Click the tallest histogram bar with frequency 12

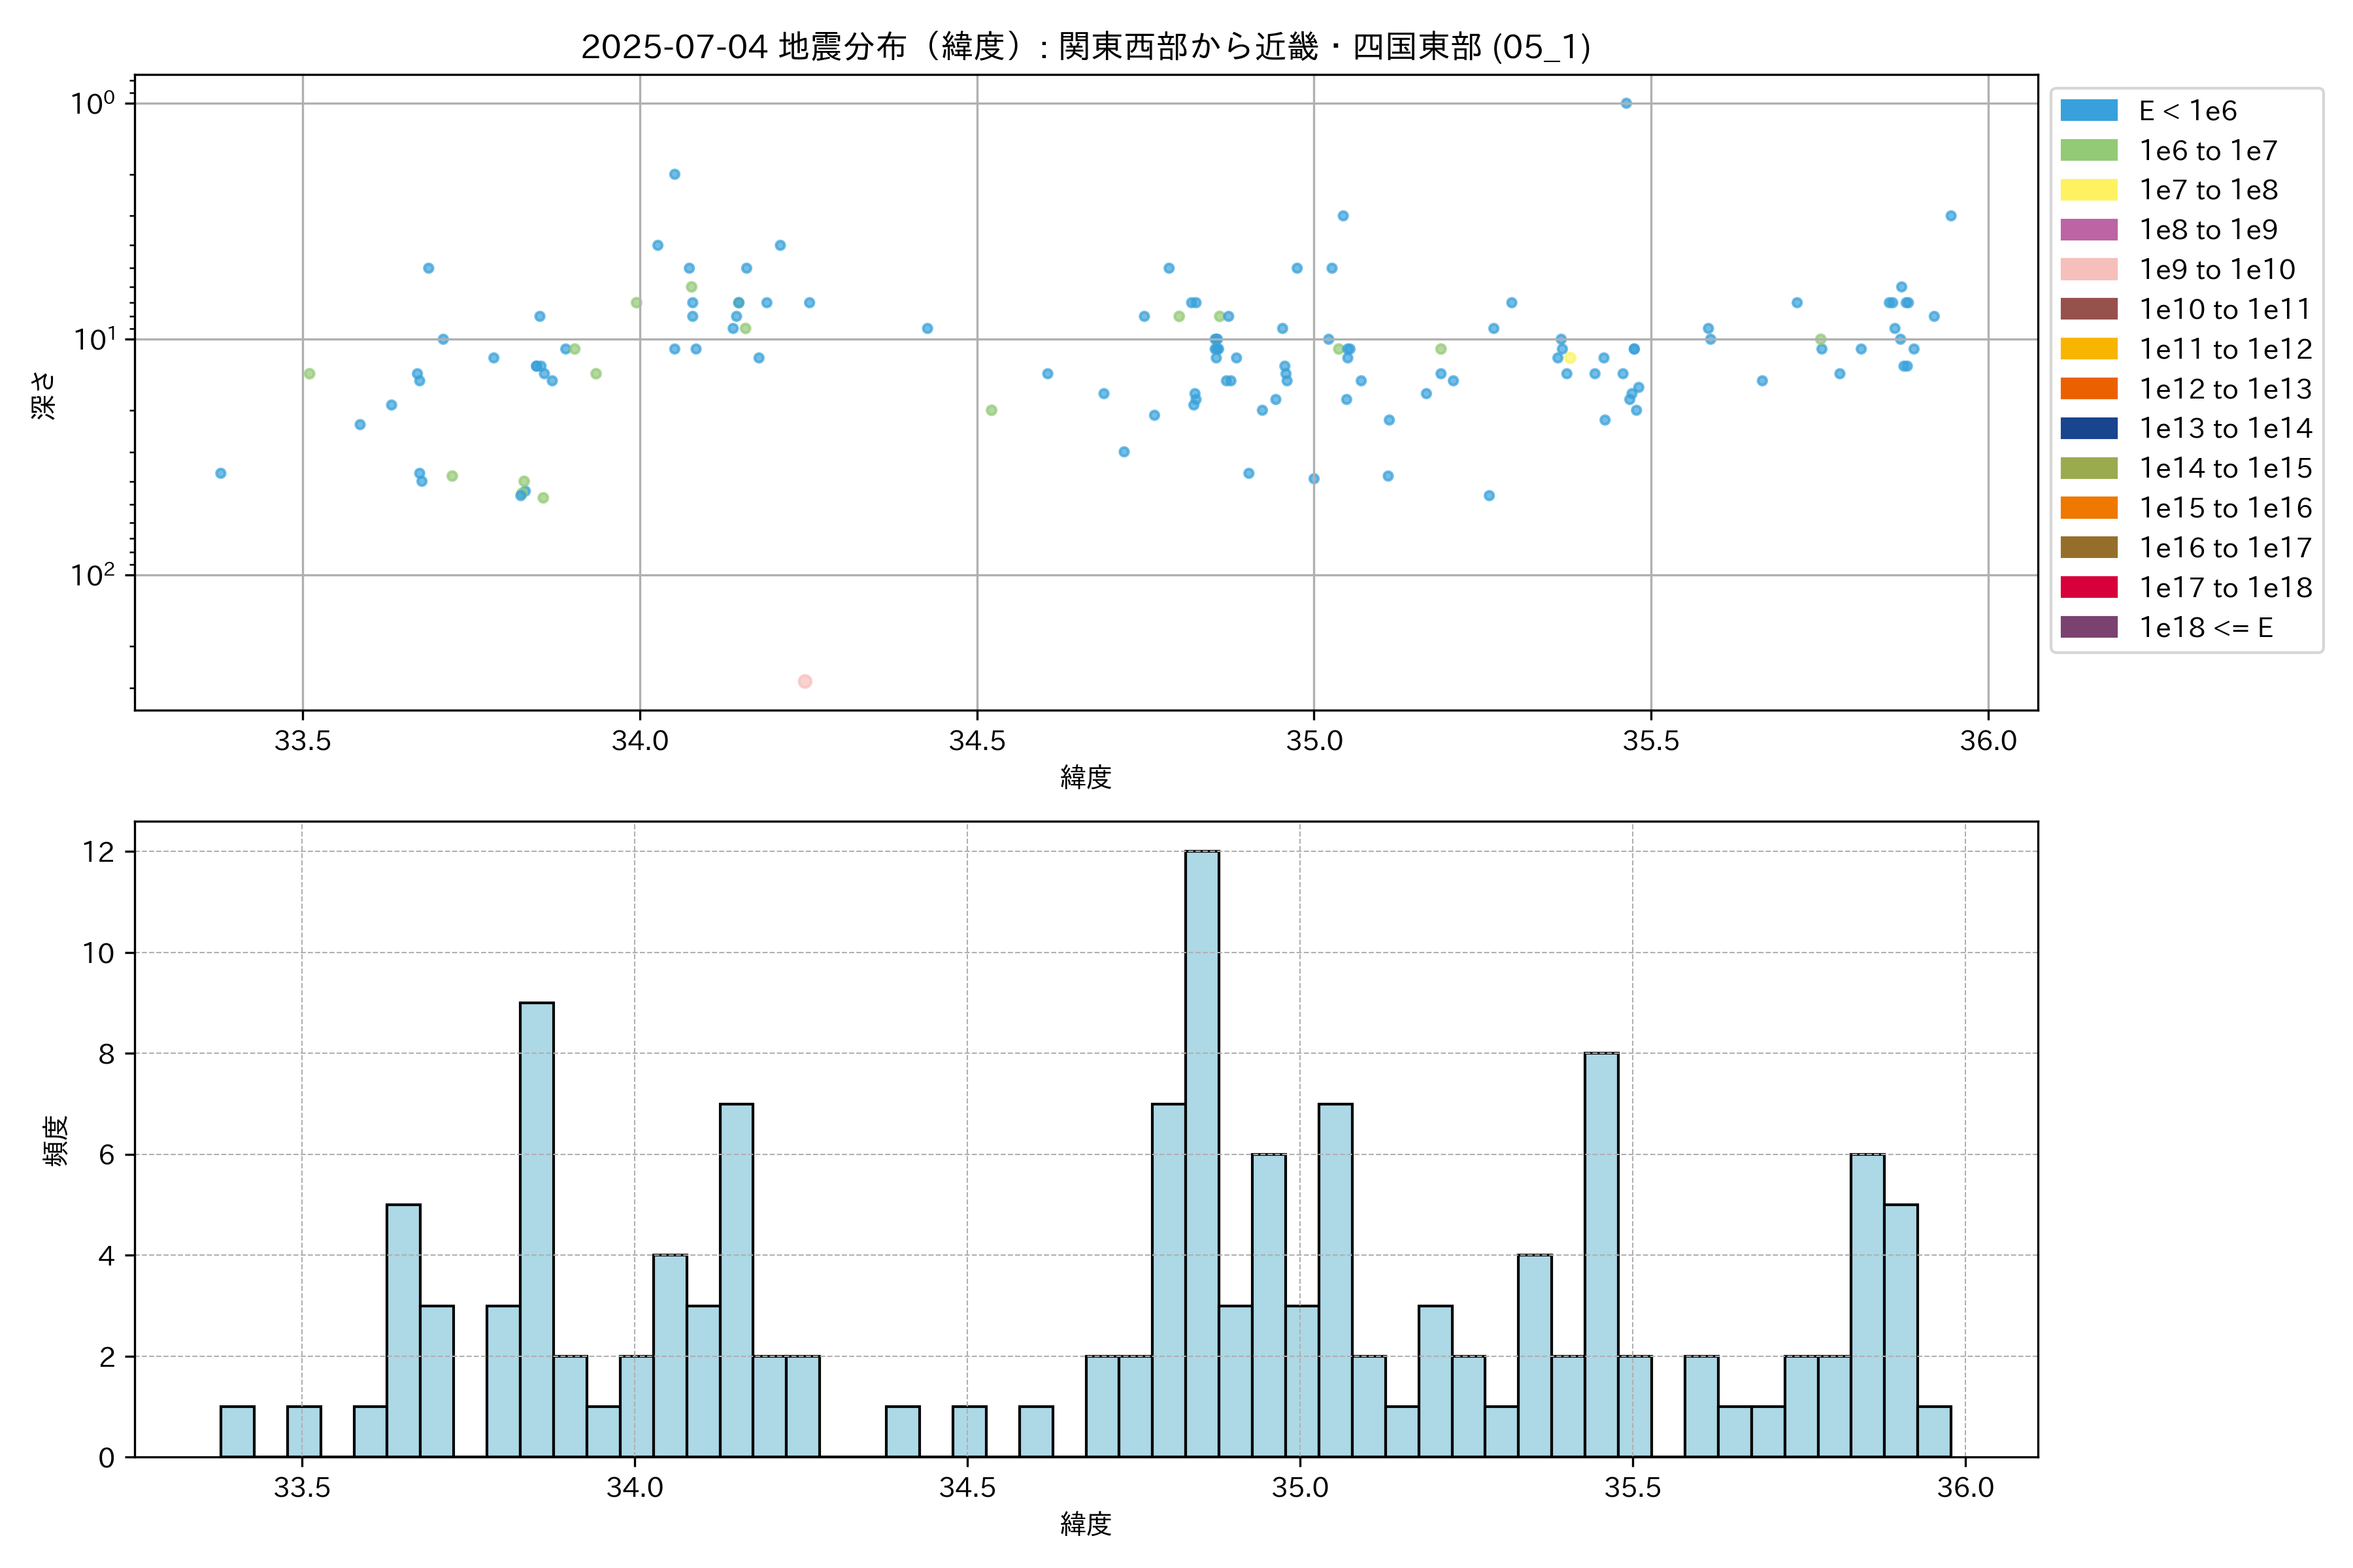[x=1201, y=1153]
